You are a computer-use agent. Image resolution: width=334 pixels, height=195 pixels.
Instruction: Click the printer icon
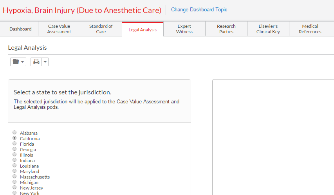click(36, 62)
